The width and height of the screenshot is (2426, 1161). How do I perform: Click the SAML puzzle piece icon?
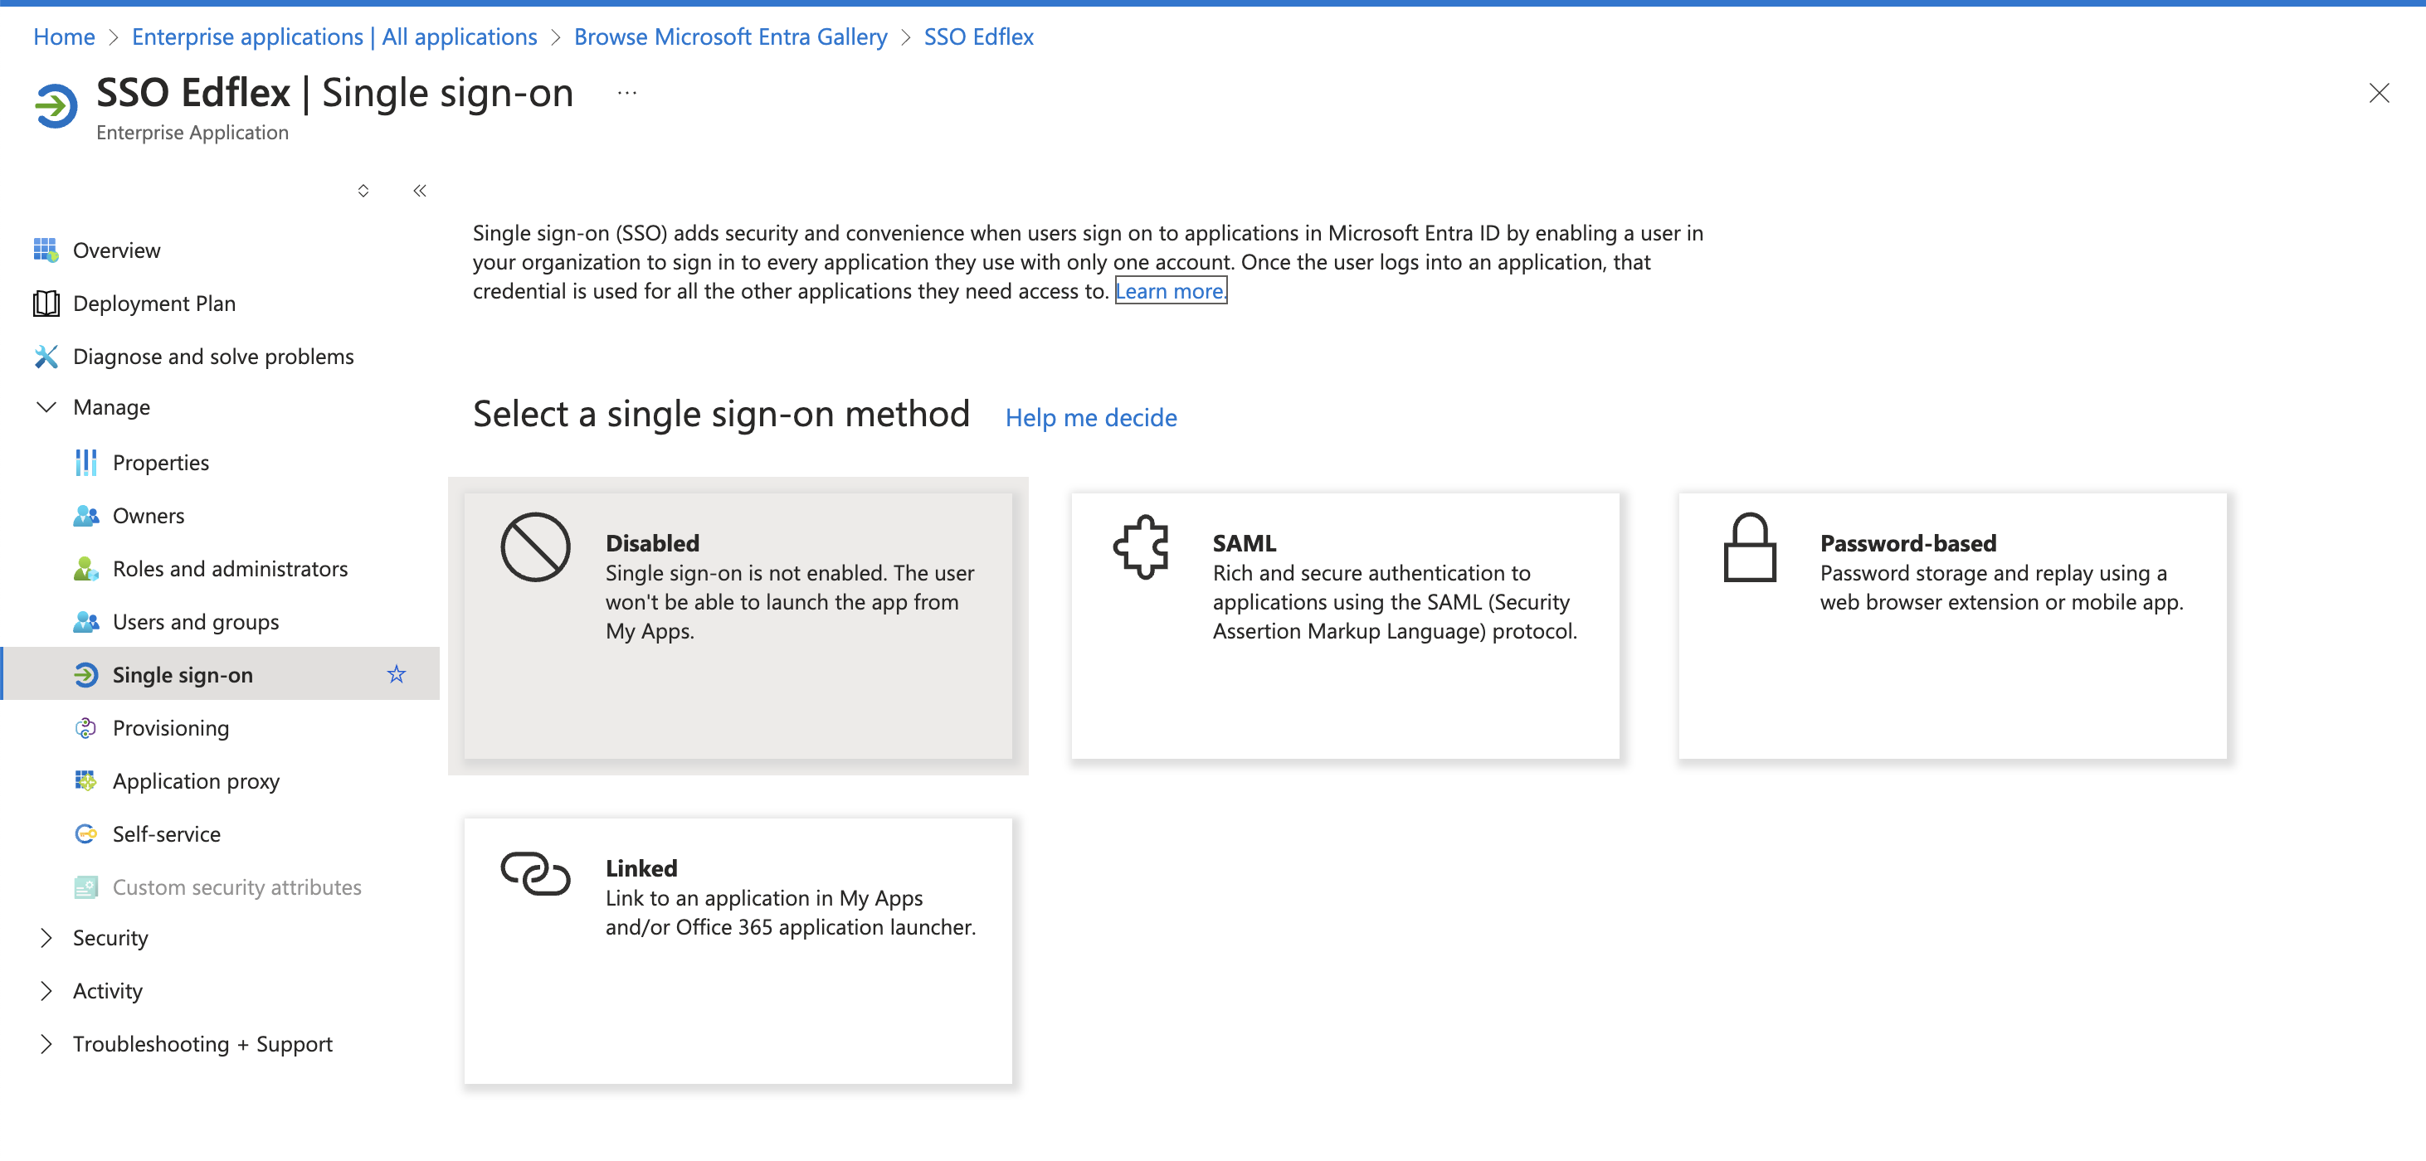(1142, 547)
